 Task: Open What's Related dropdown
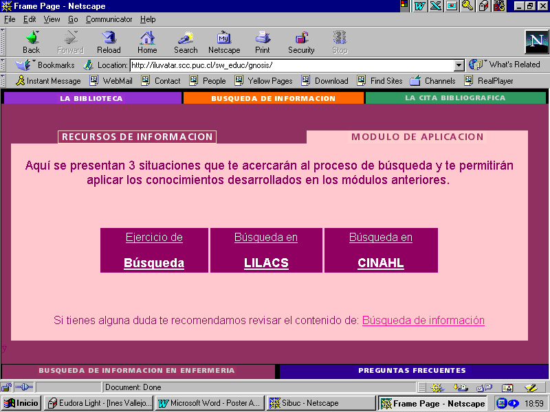tap(506, 65)
